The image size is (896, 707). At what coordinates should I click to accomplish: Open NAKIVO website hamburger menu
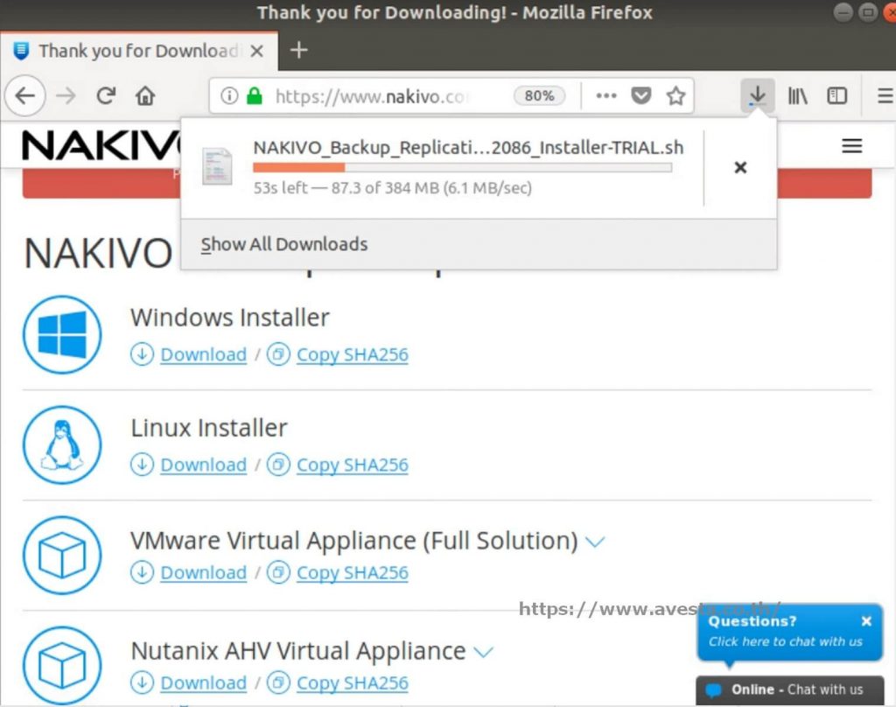coord(852,146)
